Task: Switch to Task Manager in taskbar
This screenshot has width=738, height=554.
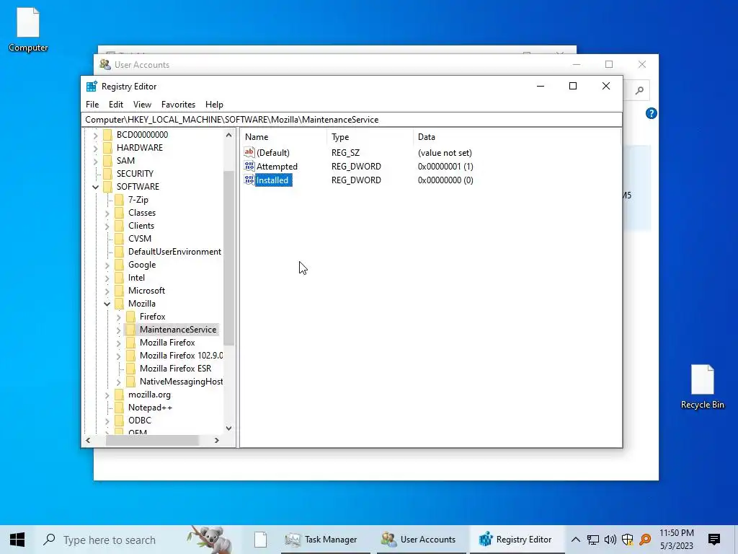Action: [324, 540]
